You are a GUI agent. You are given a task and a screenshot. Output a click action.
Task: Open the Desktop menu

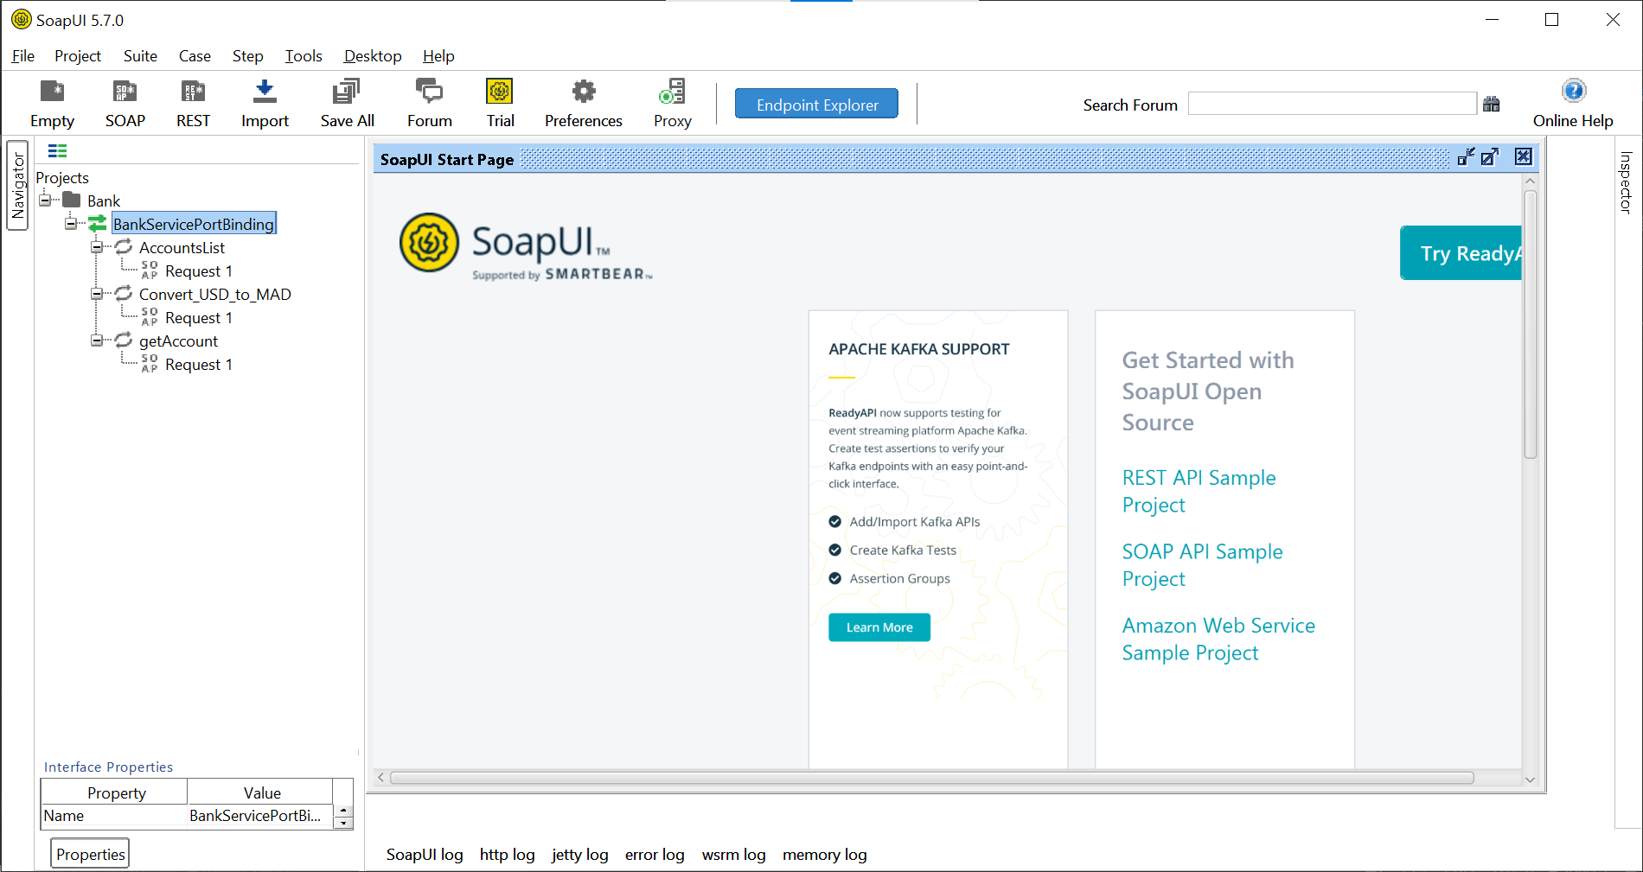pos(373,56)
